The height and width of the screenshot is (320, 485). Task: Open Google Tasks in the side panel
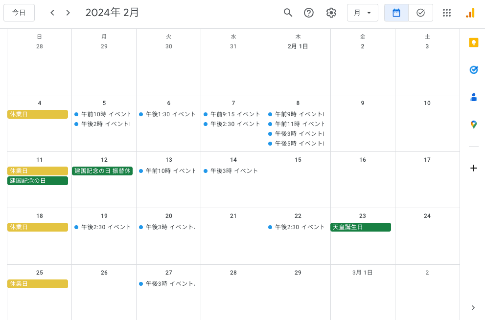[473, 70]
